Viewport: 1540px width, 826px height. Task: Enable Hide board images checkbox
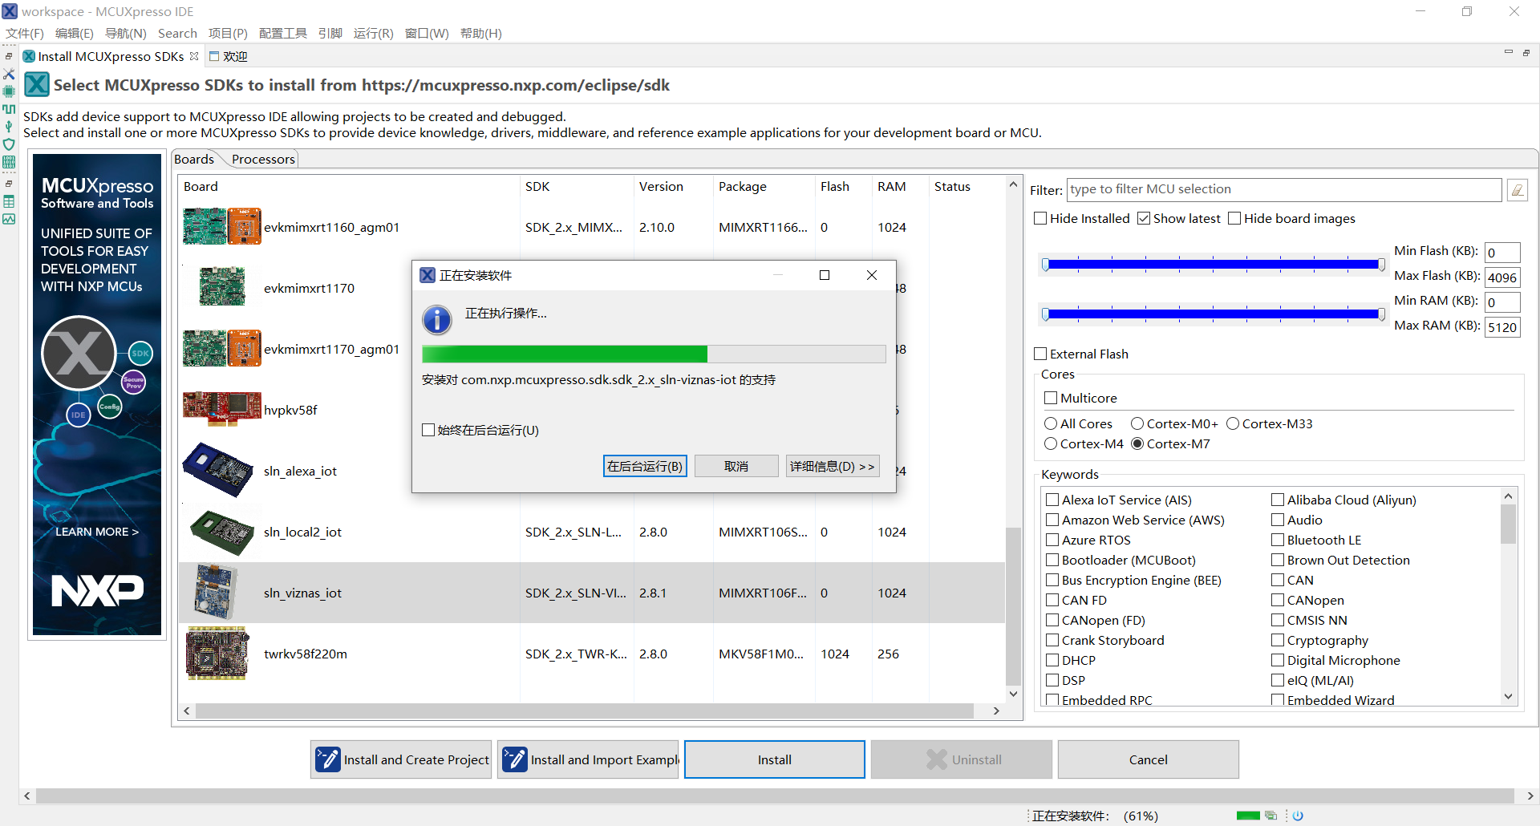pos(1234,218)
